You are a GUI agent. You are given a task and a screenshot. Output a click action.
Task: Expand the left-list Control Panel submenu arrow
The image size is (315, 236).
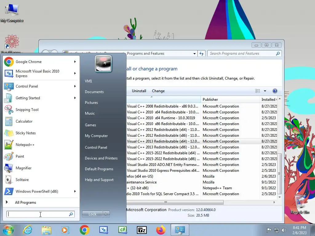click(x=75, y=86)
